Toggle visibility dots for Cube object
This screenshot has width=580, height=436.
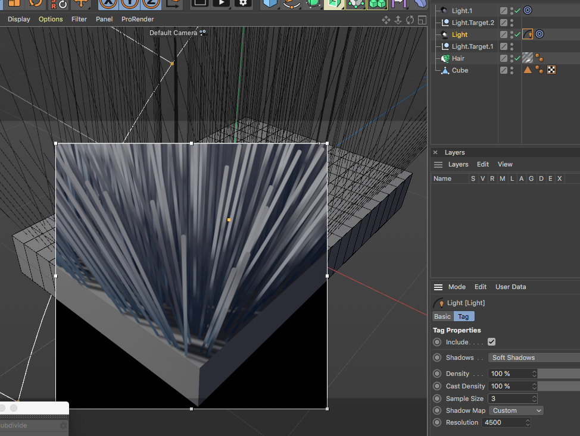pyautogui.click(x=512, y=70)
